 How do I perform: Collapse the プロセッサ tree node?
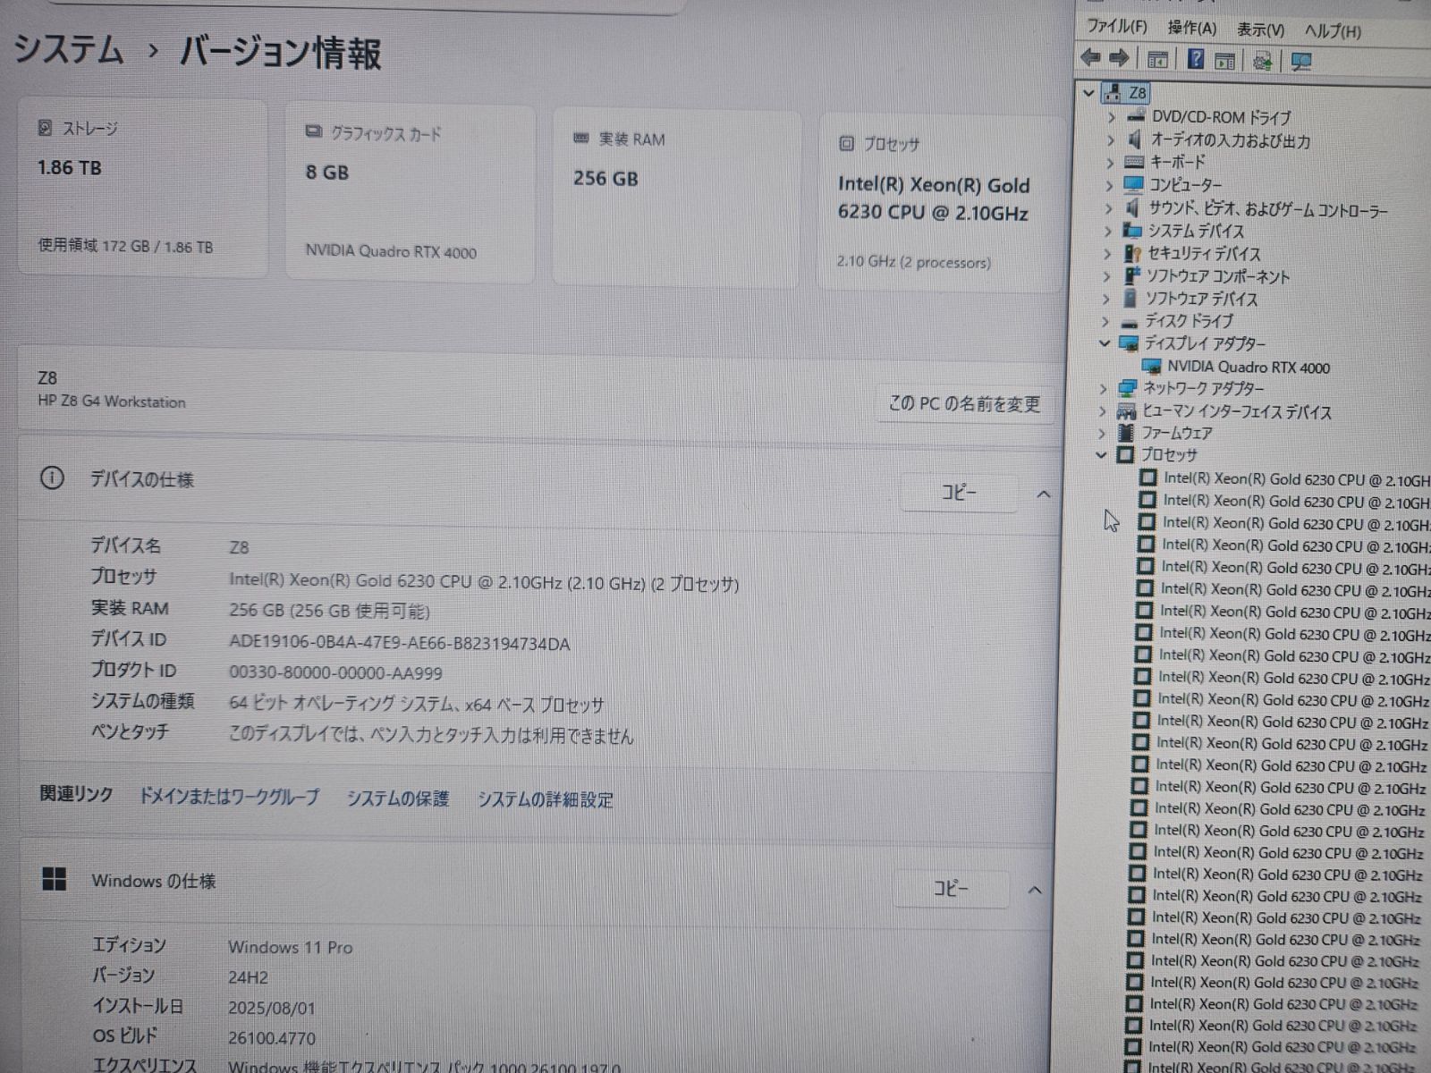pos(1101,455)
